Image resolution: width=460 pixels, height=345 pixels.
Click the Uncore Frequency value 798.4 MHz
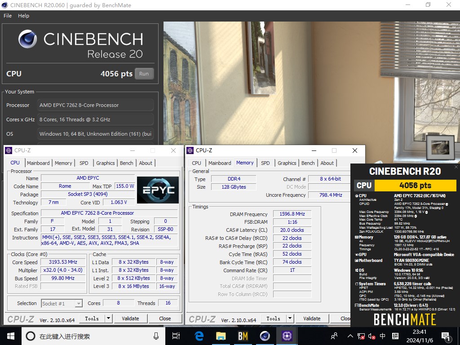(330, 195)
